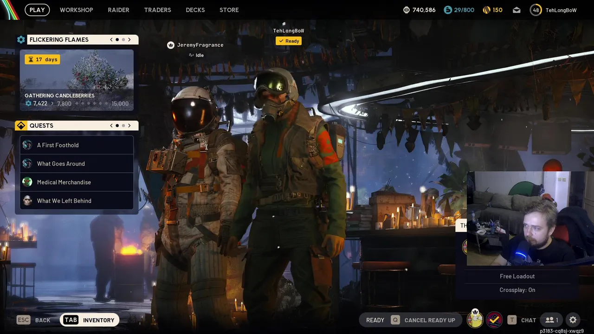The width and height of the screenshot is (594, 334).
Task: Select party leader avatar with crown
Action: pos(475,320)
